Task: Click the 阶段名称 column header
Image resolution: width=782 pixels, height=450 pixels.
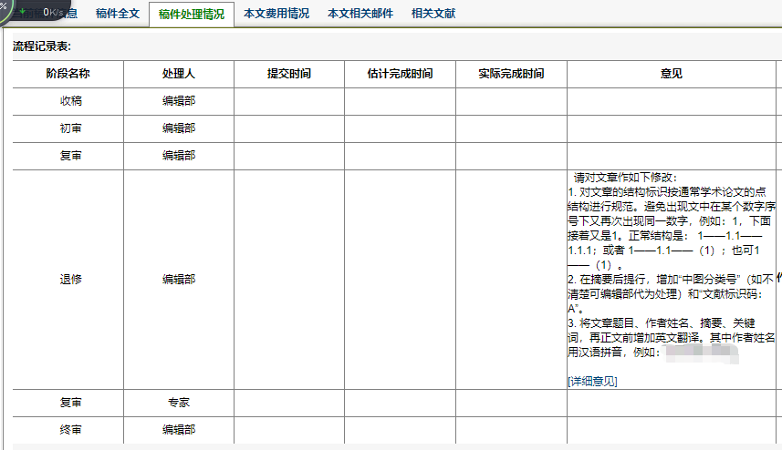Action: click(x=68, y=74)
